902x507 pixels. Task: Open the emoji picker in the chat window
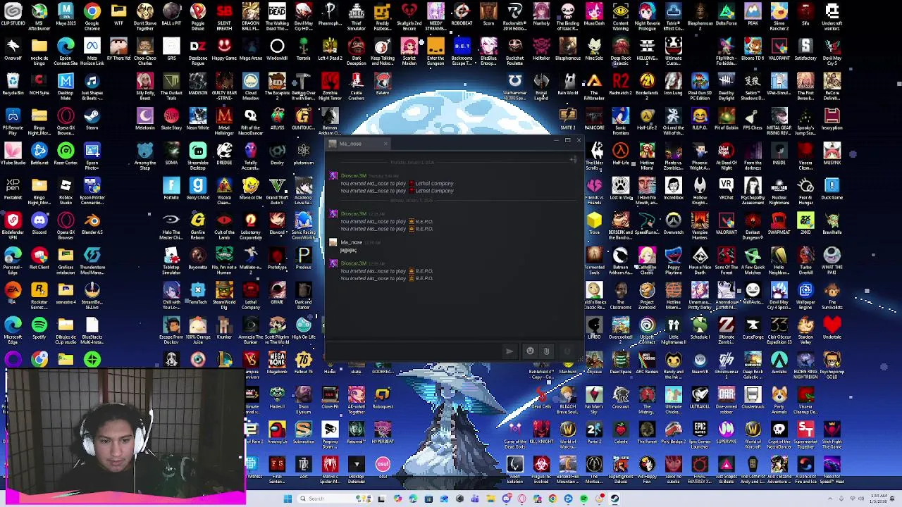(530, 351)
